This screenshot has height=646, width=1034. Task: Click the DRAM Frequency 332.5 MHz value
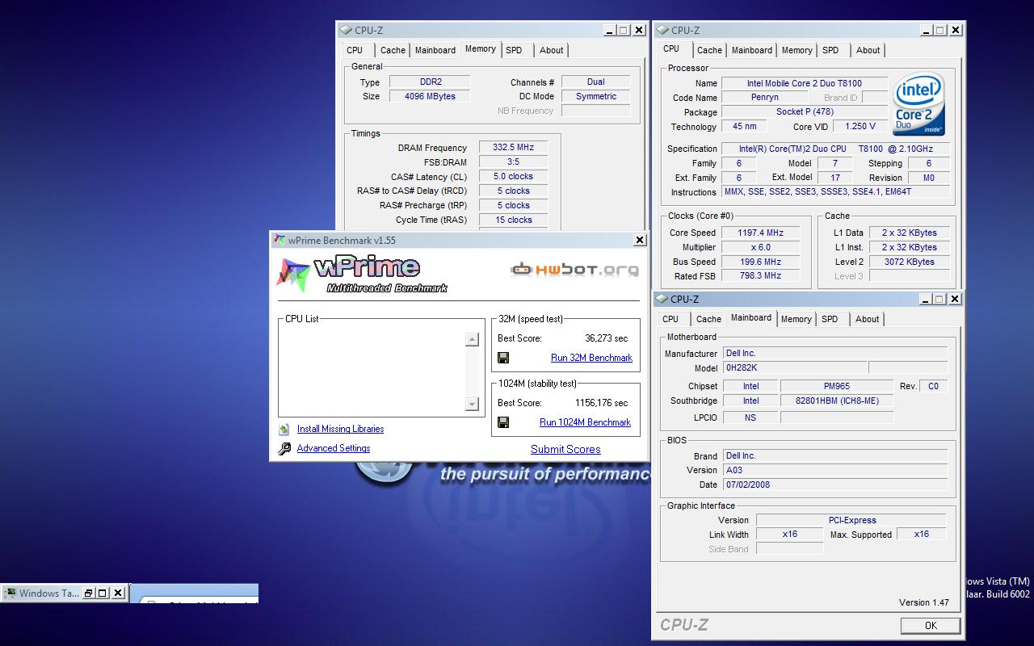pos(513,148)
